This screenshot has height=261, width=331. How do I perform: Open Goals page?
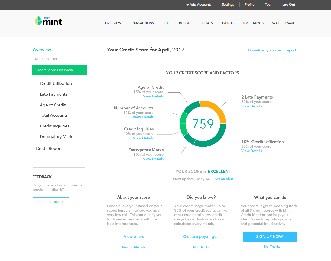[x=207, y=23]
